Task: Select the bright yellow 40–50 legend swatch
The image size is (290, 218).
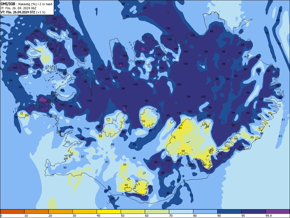Action: click(109, 212)
